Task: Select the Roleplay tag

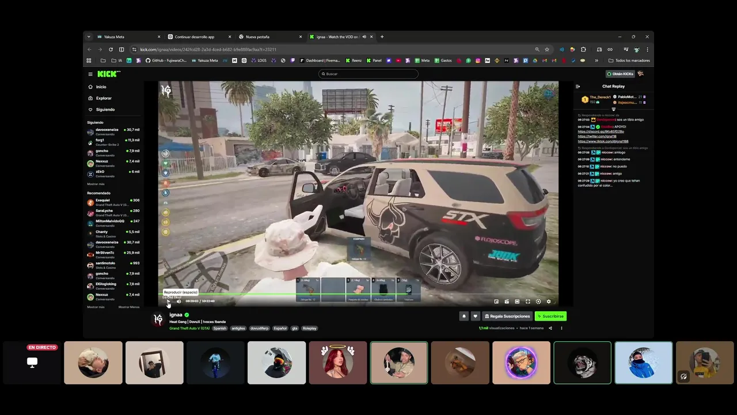Action: pyautogui.click(x=310, y=328)
